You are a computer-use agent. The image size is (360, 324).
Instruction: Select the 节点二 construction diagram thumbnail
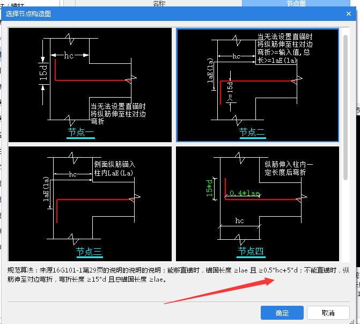(258, 85)
